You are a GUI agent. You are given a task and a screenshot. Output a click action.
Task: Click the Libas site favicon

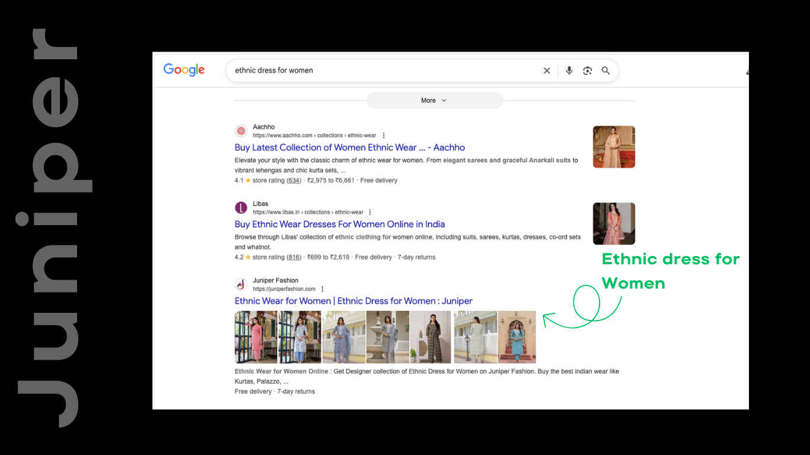(241, 207)
